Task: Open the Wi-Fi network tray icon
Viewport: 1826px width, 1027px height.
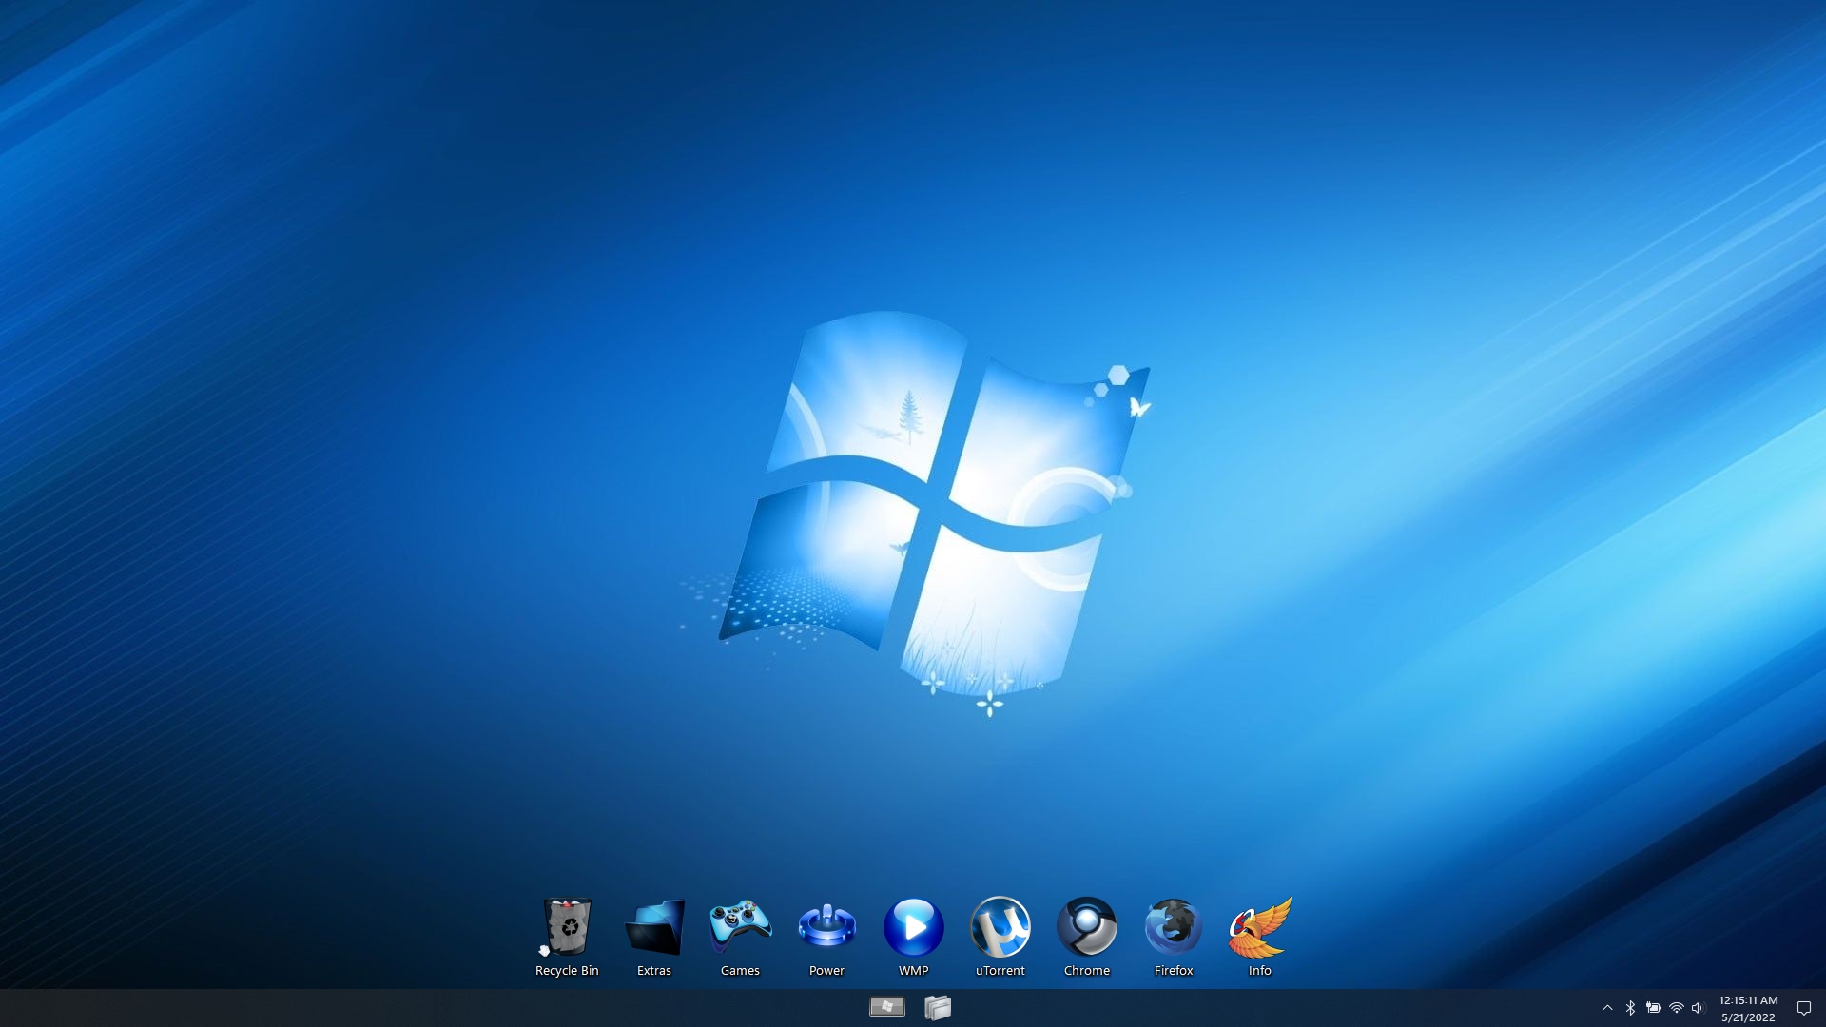Action: pyautogui.click(x=1677, y=1008)
